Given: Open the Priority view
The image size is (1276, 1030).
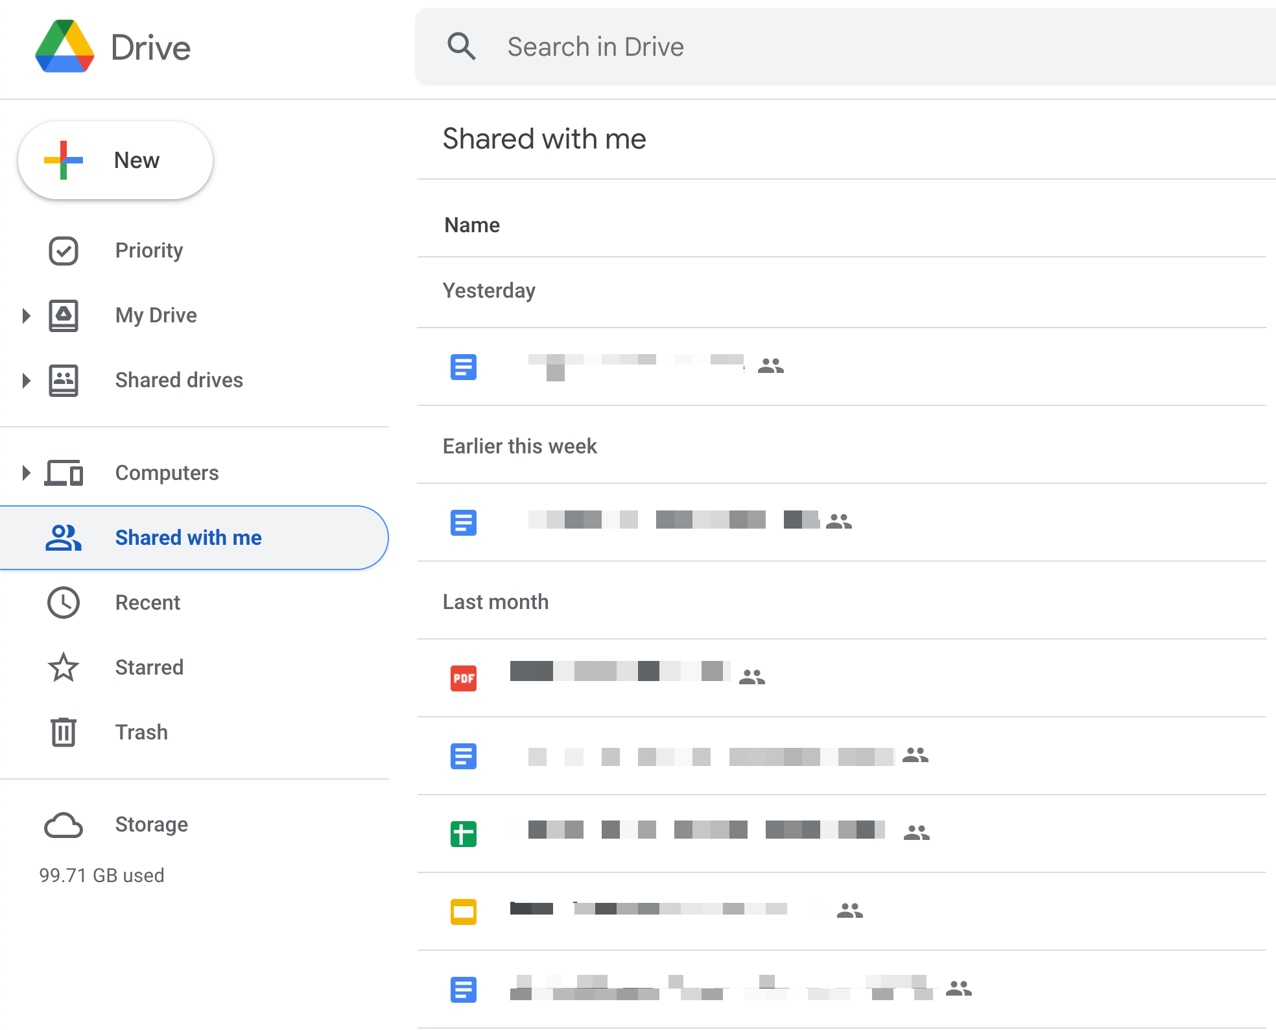Looking at the screenshot, I should tap(148, 250).
